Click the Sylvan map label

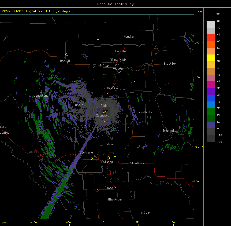coord(105,66)
